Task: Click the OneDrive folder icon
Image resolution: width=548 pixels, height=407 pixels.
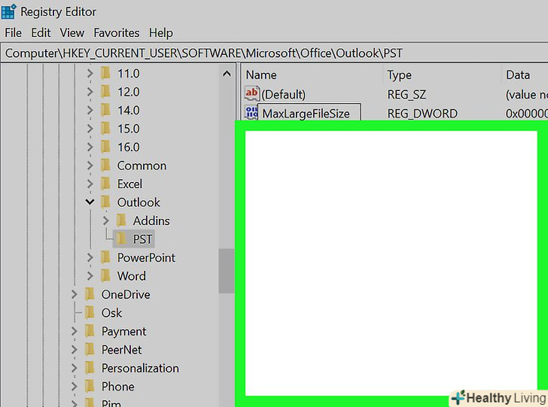Action: coord(90,294)
